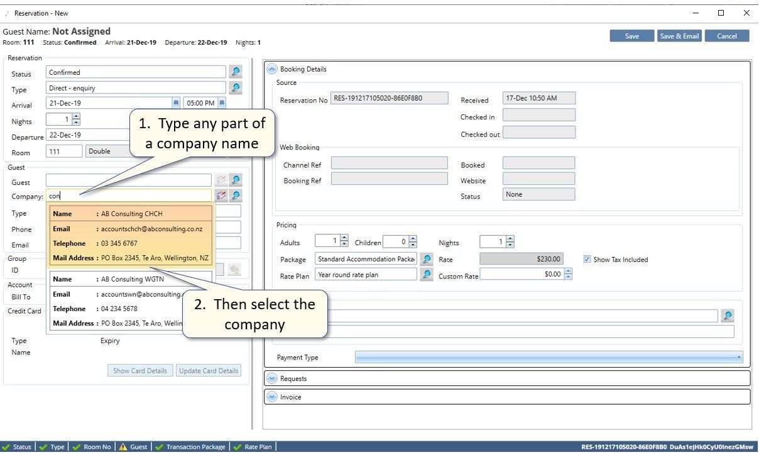759x455 pixels.
Task: Click Update Card Details button
Action: (x=209, y=371)
